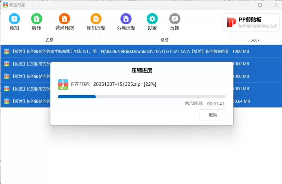
Task: Click the DZIP archive icon in the dialog
Action: (x=63, y=84)
